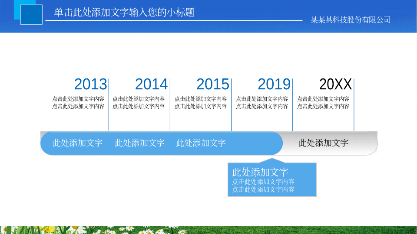Select the year 2013 heading
The width and height of the screenshot is (417, 234).
90,84
